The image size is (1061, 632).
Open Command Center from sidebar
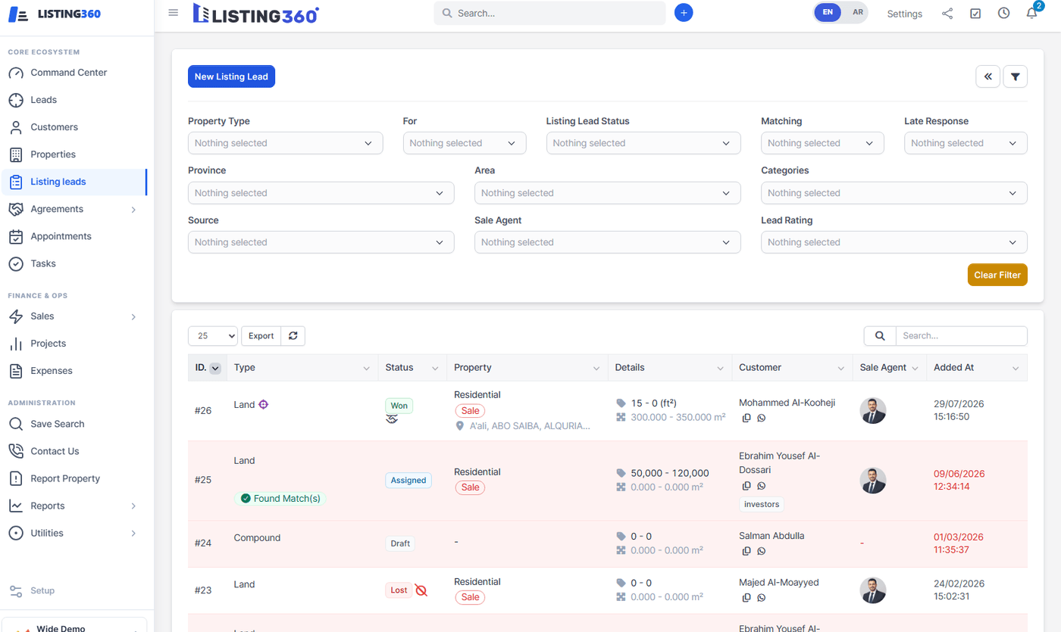(x=74, y=73)
